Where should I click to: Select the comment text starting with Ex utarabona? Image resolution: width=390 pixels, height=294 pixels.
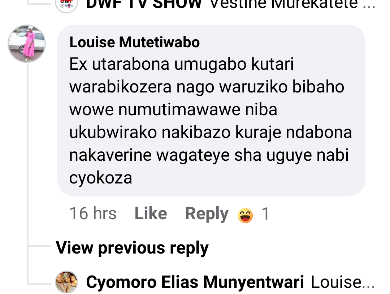211,121
